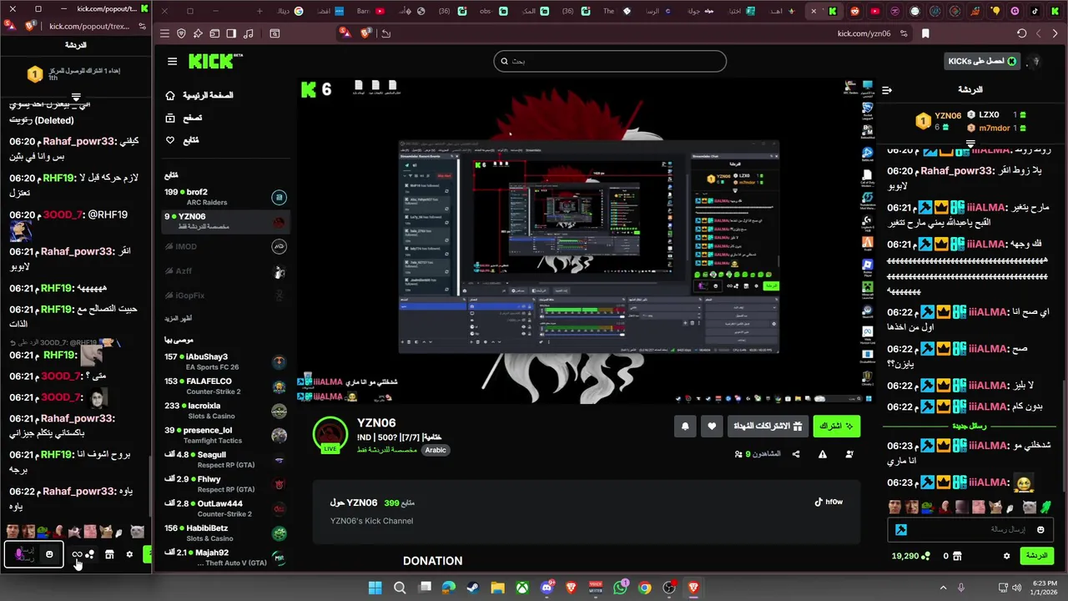Image resolution: width=1068 pixels, height=601 pixels.
Task: Open تصفح (Browse) in Kick sidebar
Action: pyautogui.click(x=184, y=118)
